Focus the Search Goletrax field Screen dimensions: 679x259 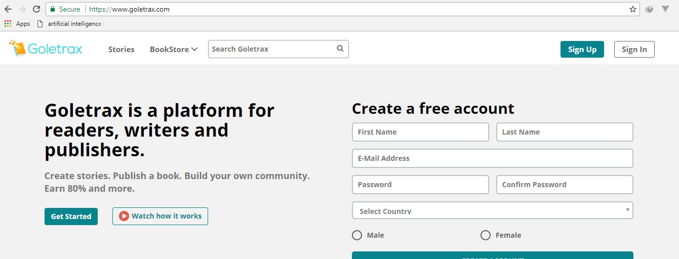(x=278, y=49)
